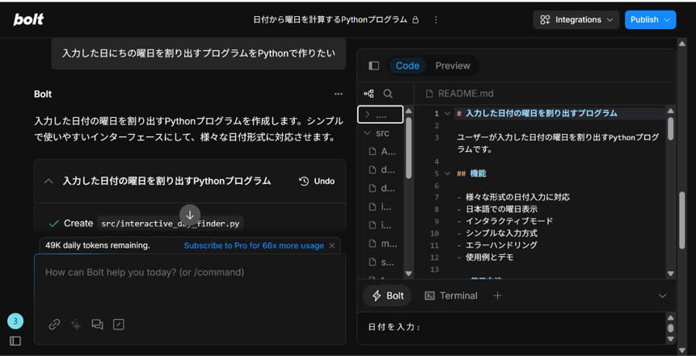Screen dimensions: 696x356
Task: Open Bolt message three-dot options
Action: [339, 94]
